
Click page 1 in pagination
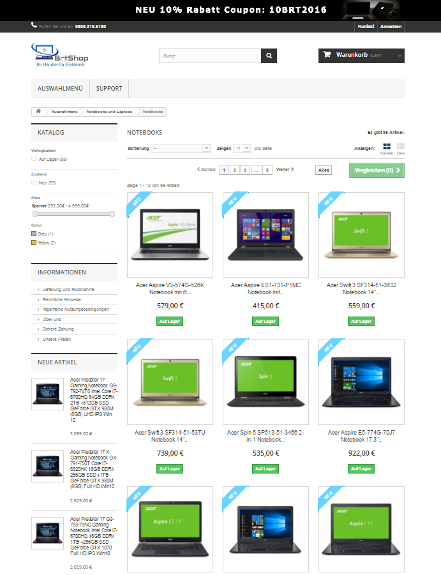coord(224,170)
